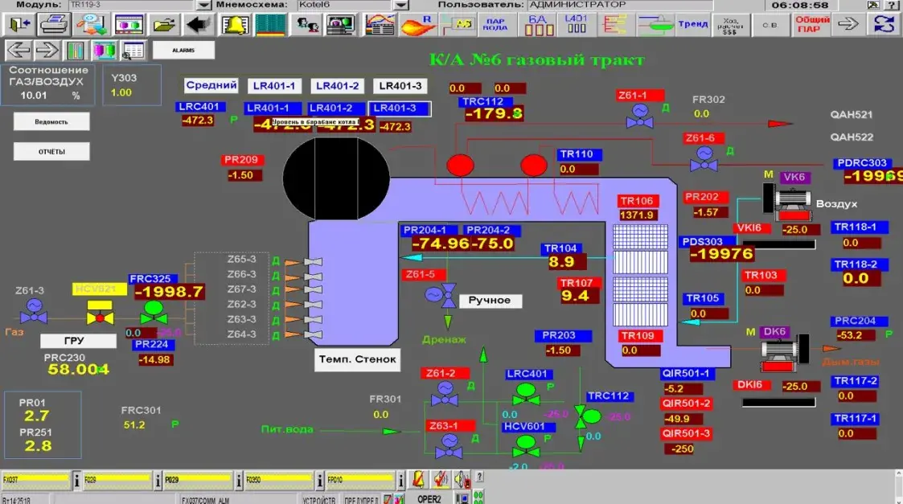The height and width of the screenshot is (504, 903).
Task: Click the ALARMS button
Action: click(183, 50)
